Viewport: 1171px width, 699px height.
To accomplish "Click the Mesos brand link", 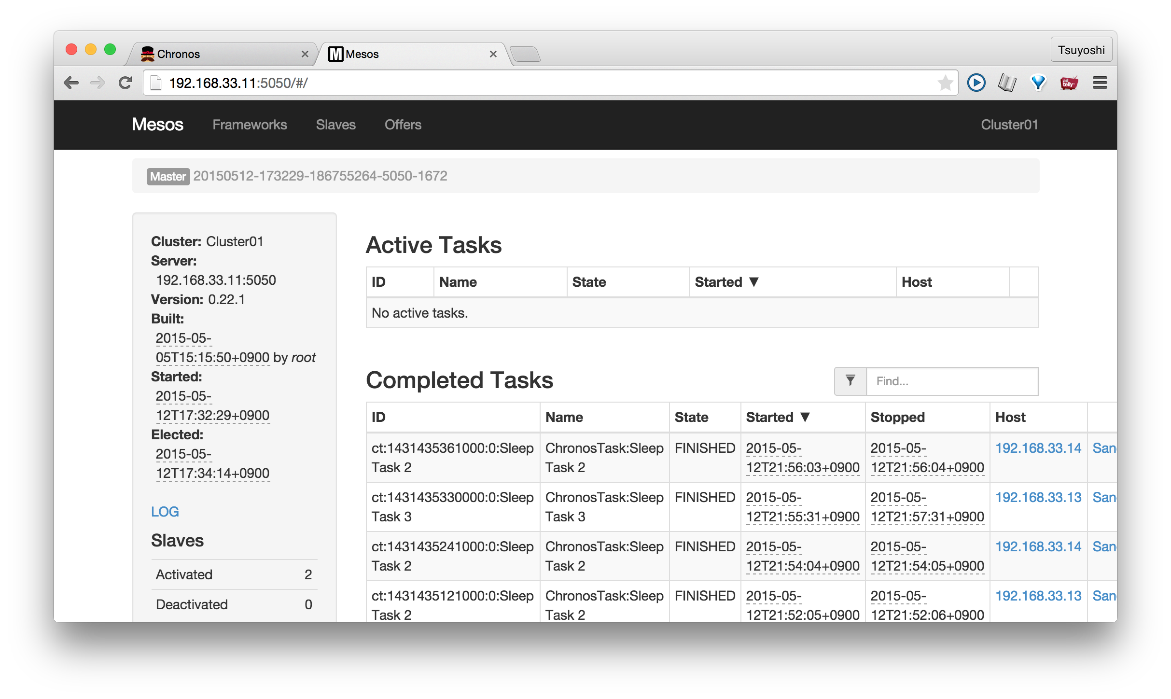I will click(157, 125).
